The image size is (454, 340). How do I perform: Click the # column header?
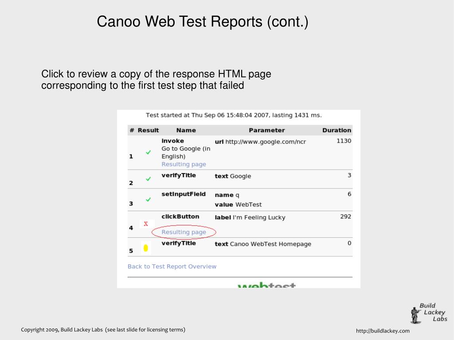pos(132,131)
